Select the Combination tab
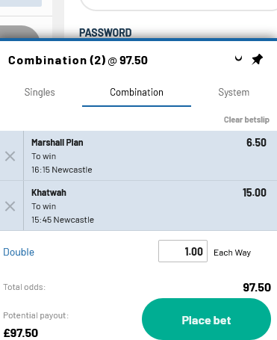The height and width of the screenshot is (340, 277). click(137, 93)
